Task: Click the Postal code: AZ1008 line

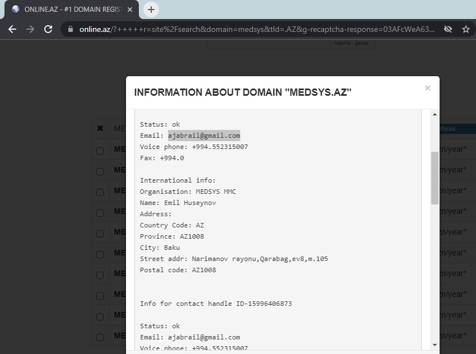Action: coord(178,270)
